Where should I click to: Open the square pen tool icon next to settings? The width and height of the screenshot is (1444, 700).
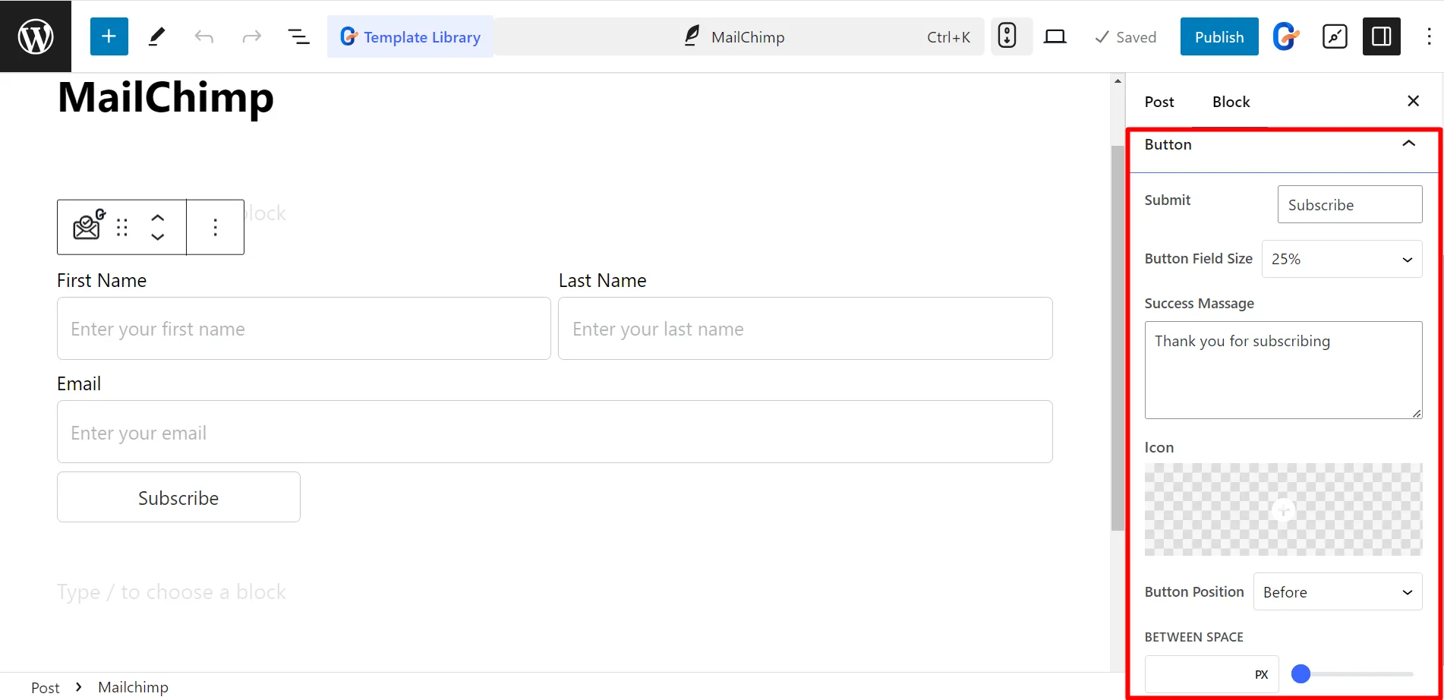[1335, 36]
